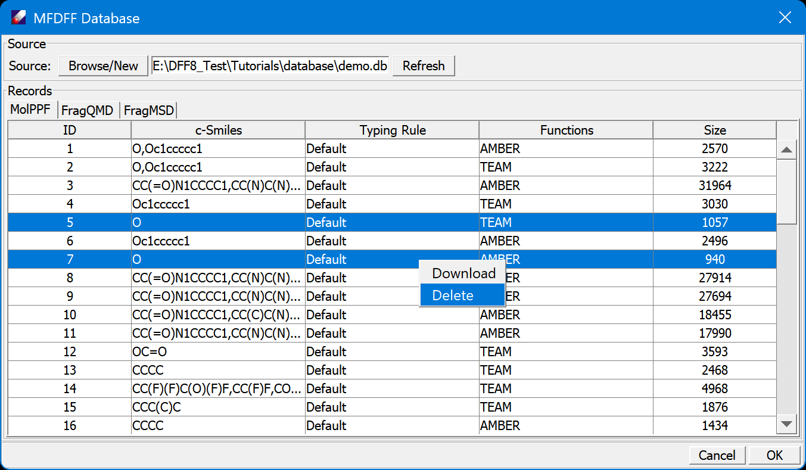Choose Download from the context menu
The image size is (806, 470).
[x=463, y=273]
